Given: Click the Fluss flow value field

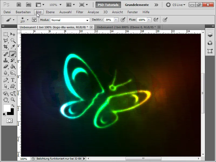Looking at the screenshot, I should [x=142, y=20].
